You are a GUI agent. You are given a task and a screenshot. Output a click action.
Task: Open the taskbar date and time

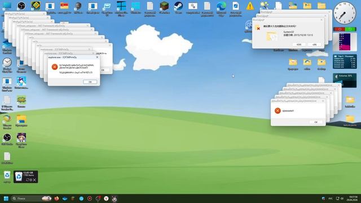pos(353,198)
